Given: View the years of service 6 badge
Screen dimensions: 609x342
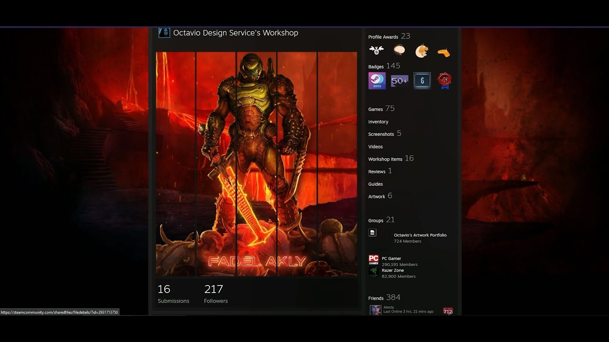Looking at the screenshot, I should [422, 81].
